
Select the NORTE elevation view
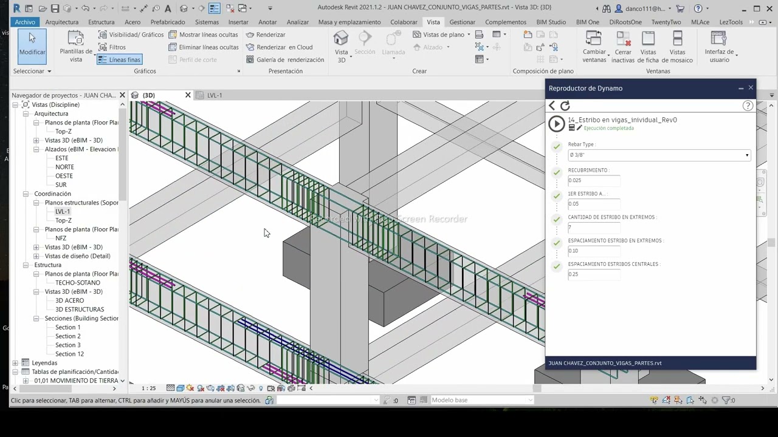pyautogui.click(x=64, y=167)
